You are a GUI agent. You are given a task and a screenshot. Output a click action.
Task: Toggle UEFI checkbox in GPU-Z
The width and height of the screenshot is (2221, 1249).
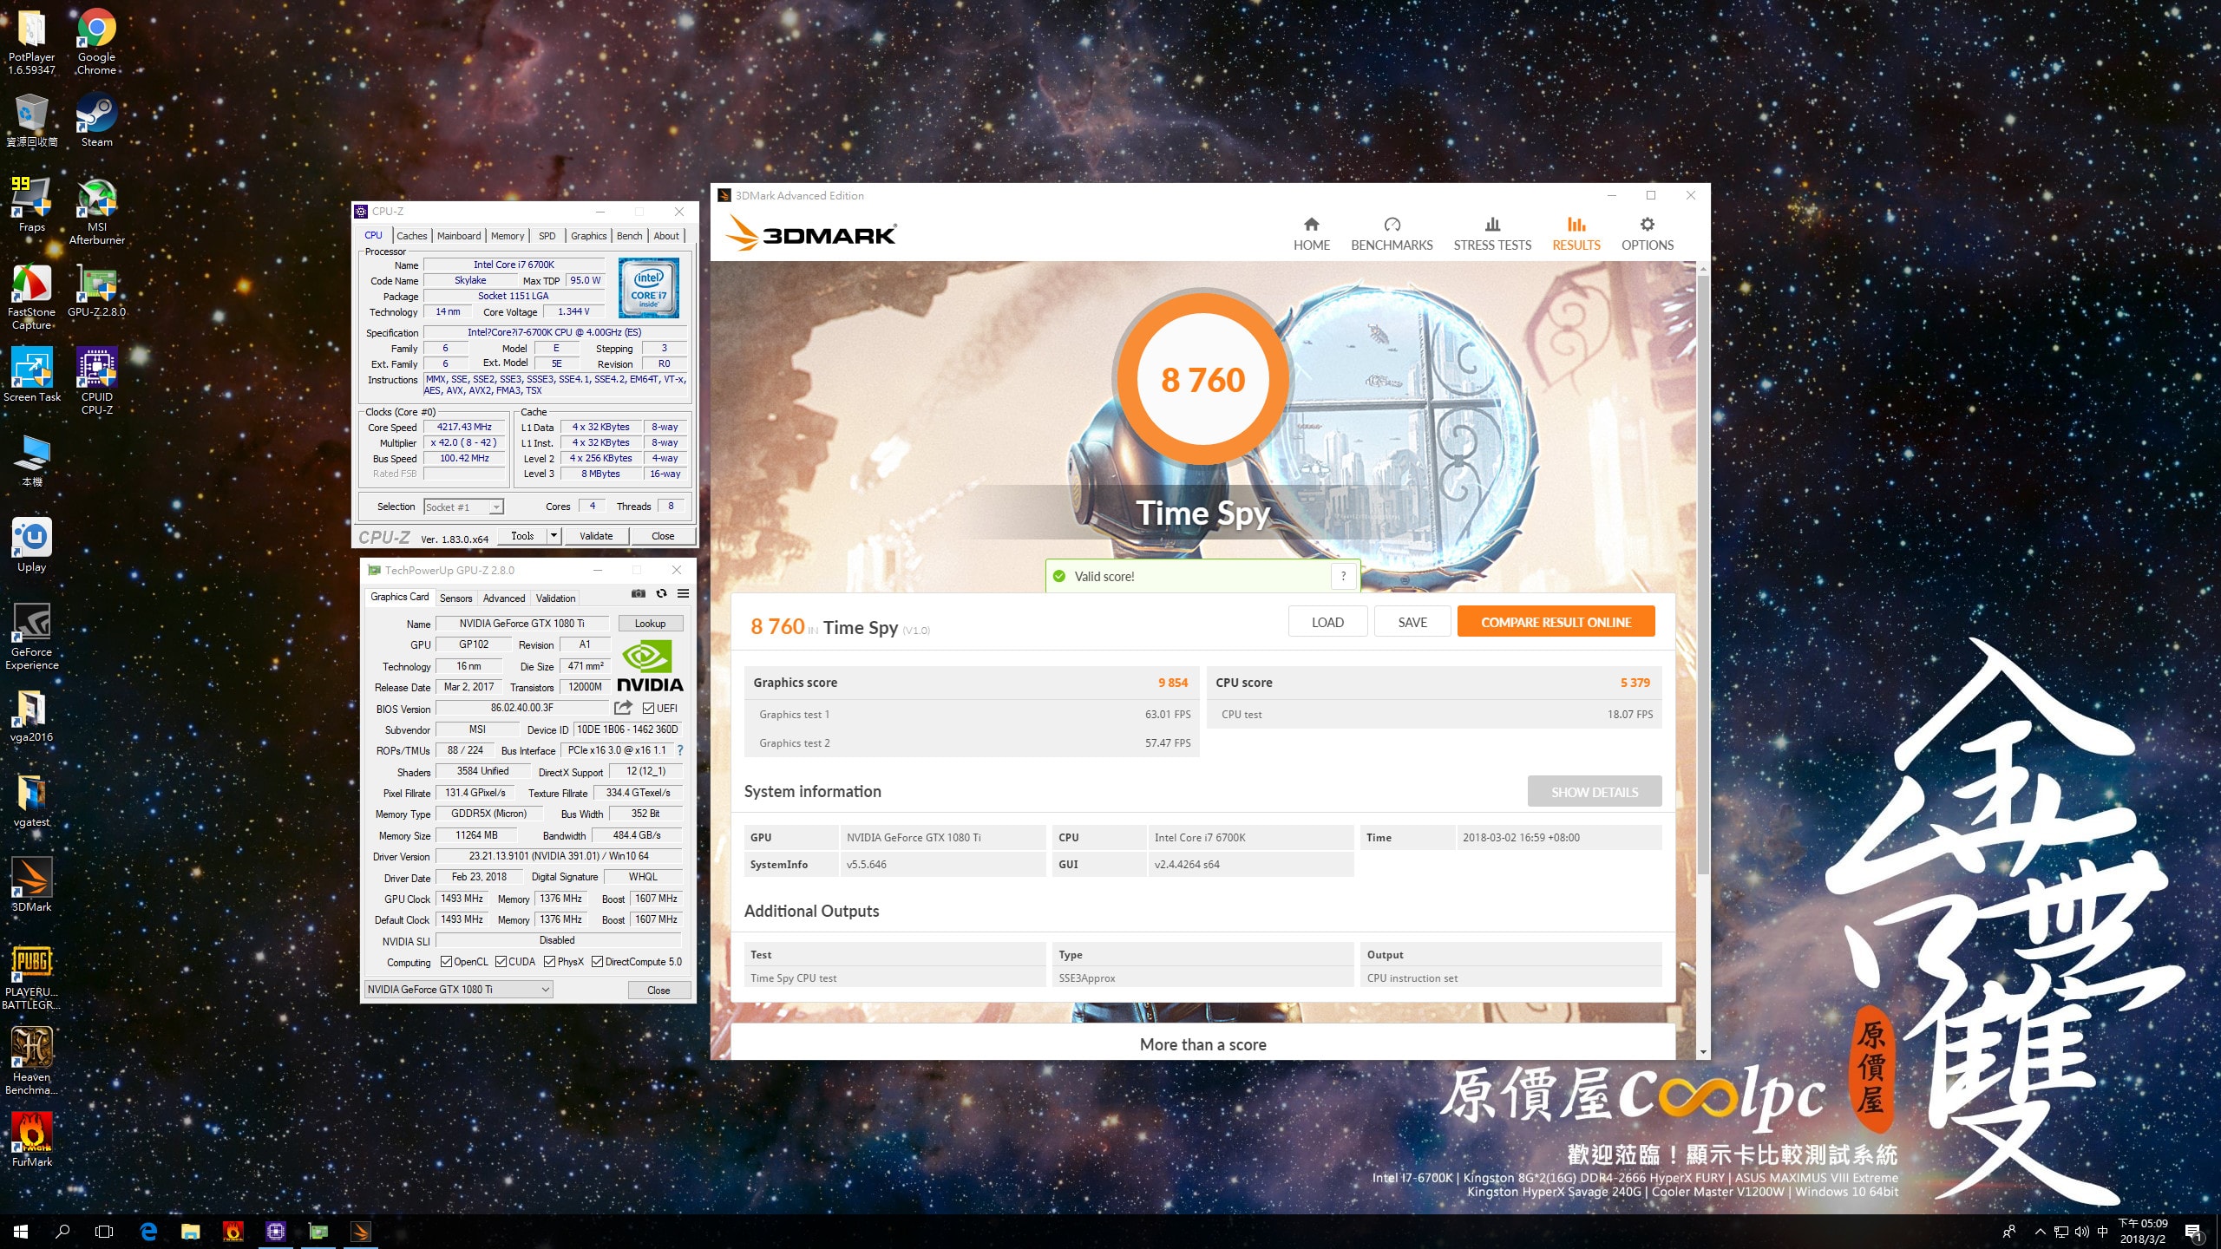pyautogui.click(x=648, y=709)
